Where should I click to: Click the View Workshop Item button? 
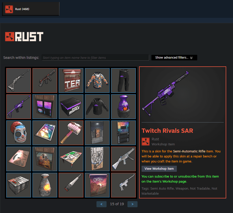click(x=159, y=169)
